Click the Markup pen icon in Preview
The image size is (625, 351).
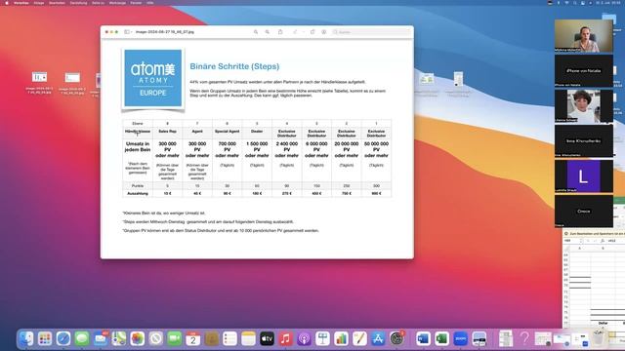click(295, 32)
